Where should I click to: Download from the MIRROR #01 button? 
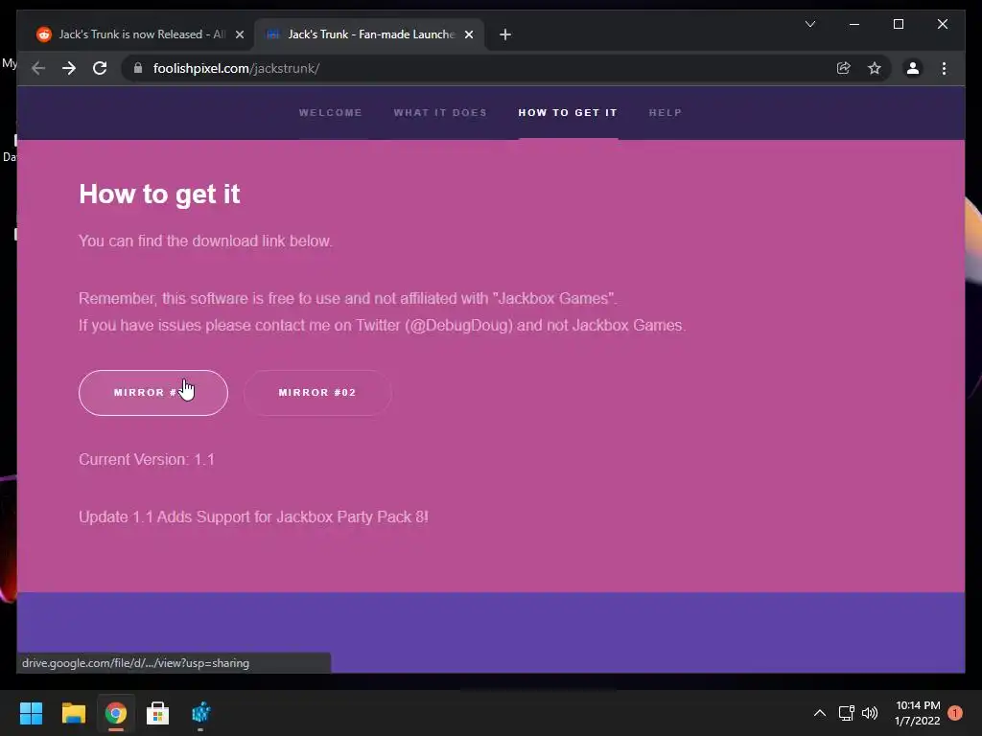153,392
